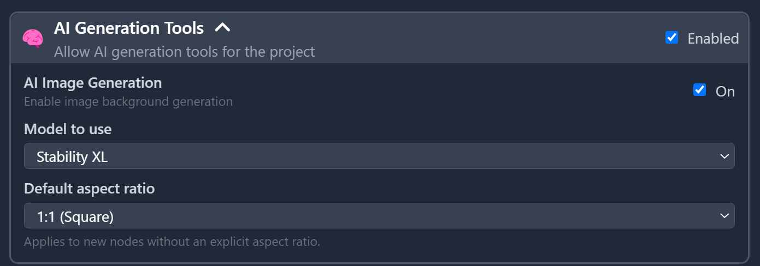The width and height of the screenshot is (760, 266).
Task: Click the AI Generation Tools heading
Action: 129,28
